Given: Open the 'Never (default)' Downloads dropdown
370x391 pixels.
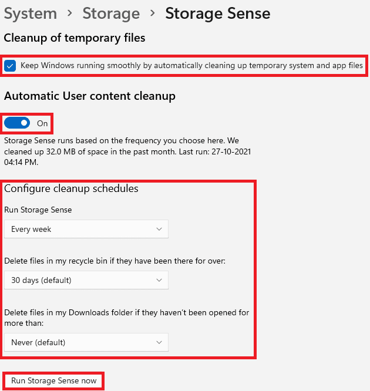Looking at the screenshot, I should click(x=86, y=342).
